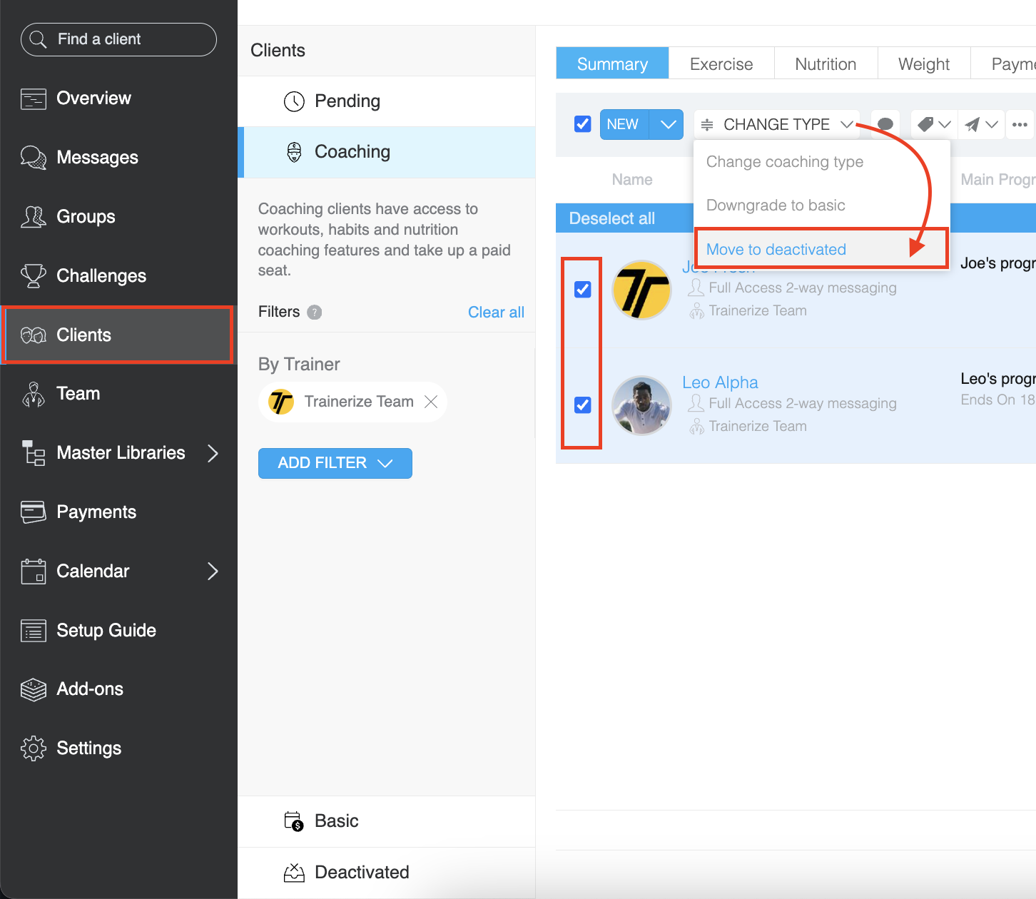Click the message bubble icon in toolbar

(885, 125)
